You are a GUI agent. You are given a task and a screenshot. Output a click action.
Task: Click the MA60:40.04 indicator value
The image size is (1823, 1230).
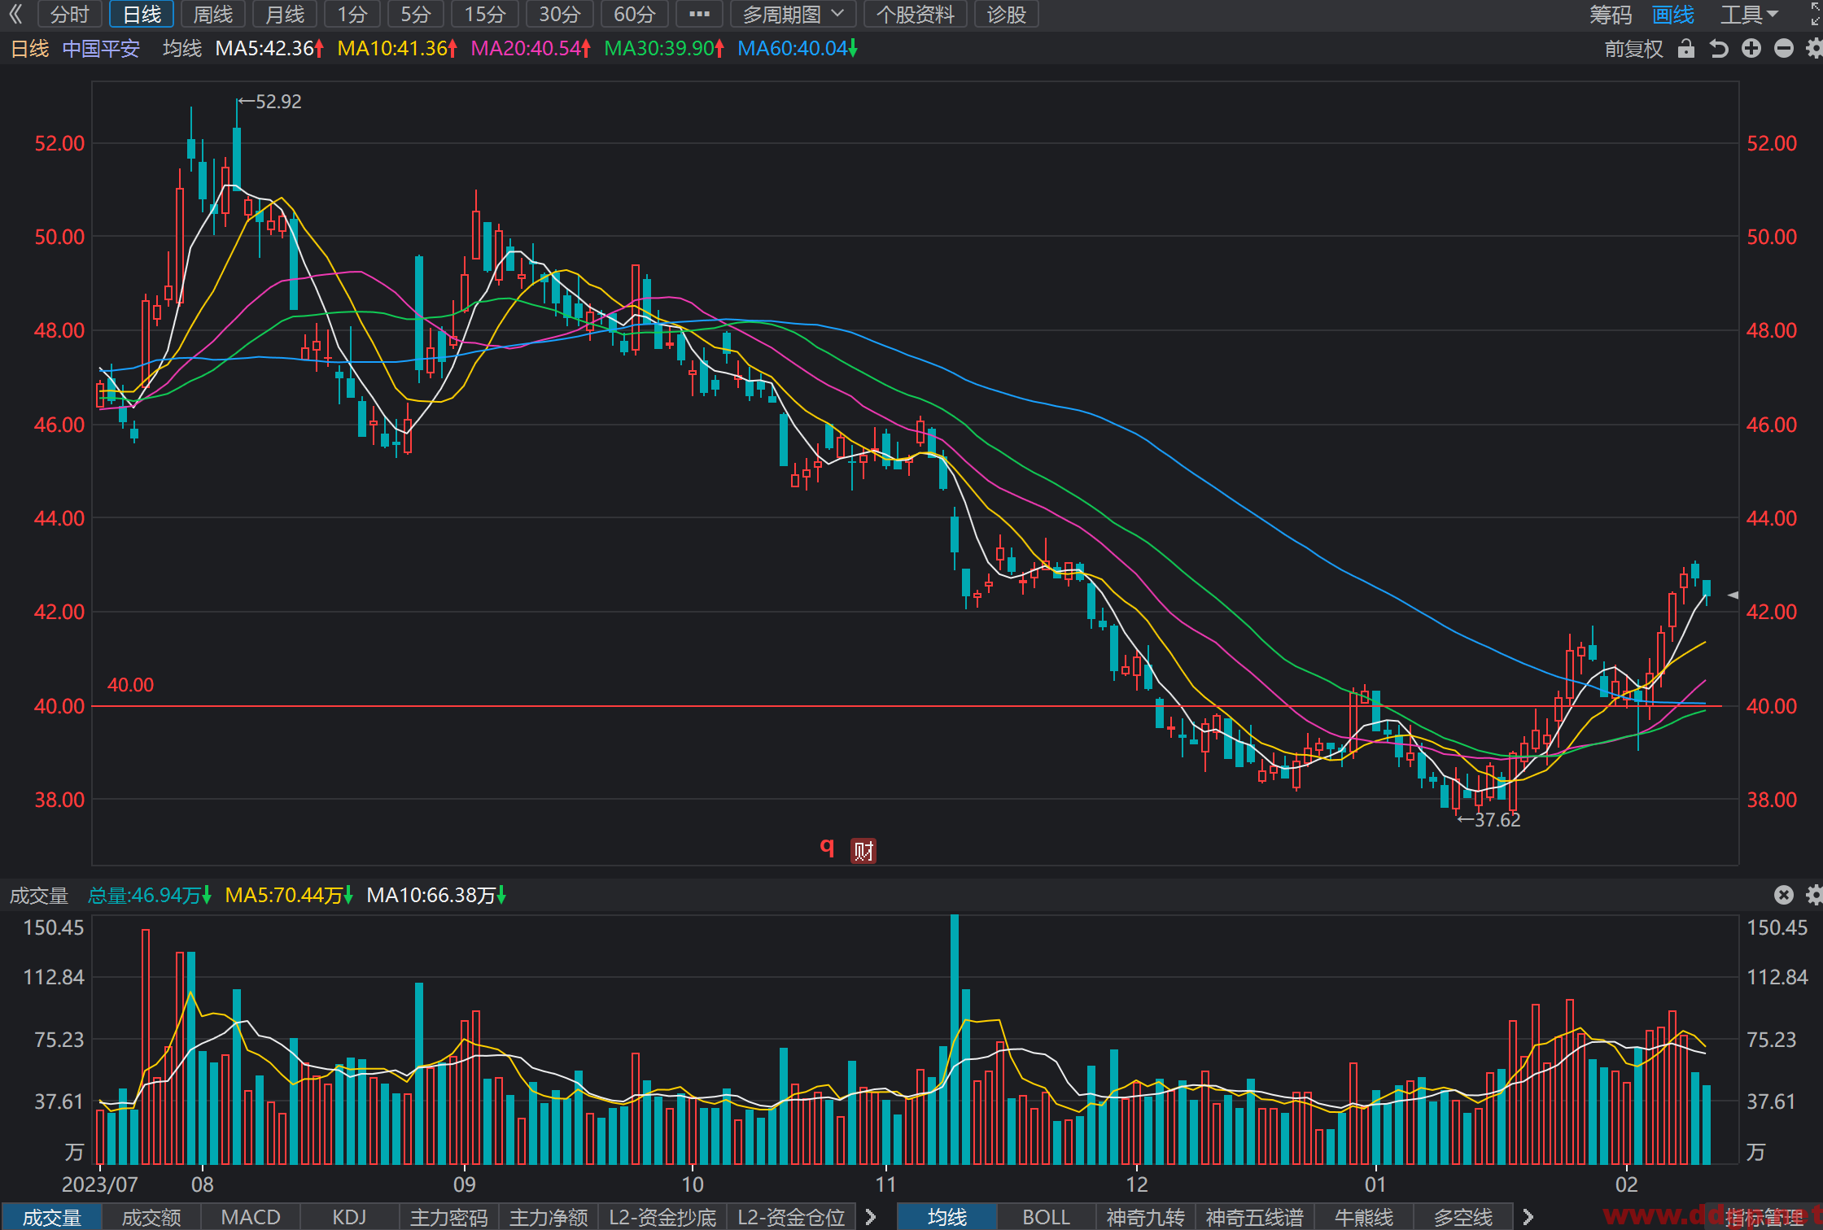point(798,49)
